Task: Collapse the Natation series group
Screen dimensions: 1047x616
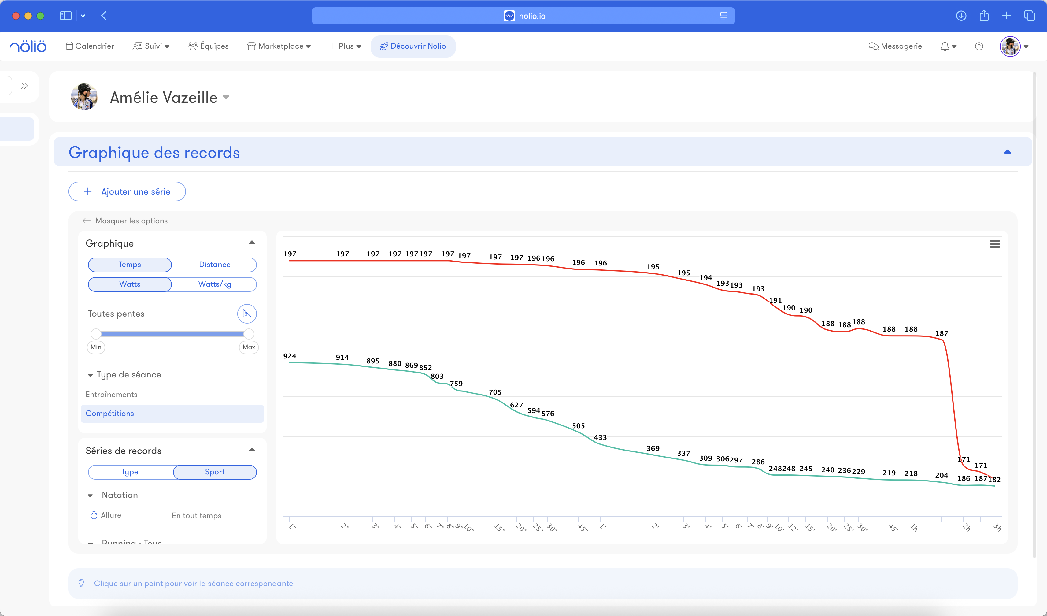Action: pyautogui.click(x=90, y=495)
